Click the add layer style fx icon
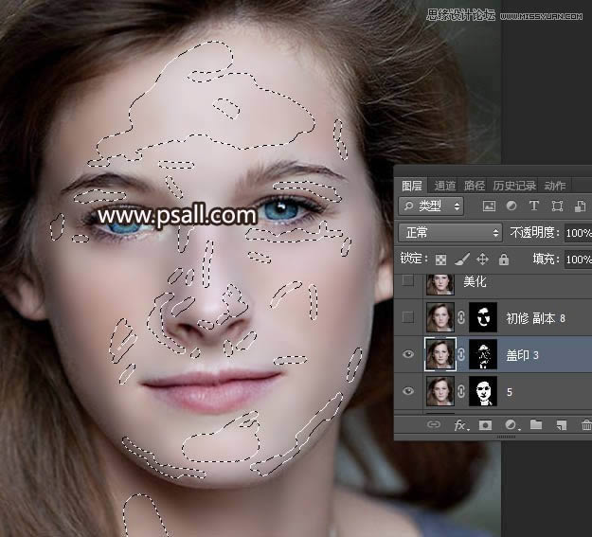This screenshot has width=592, height=537. (x=459, y=425)
